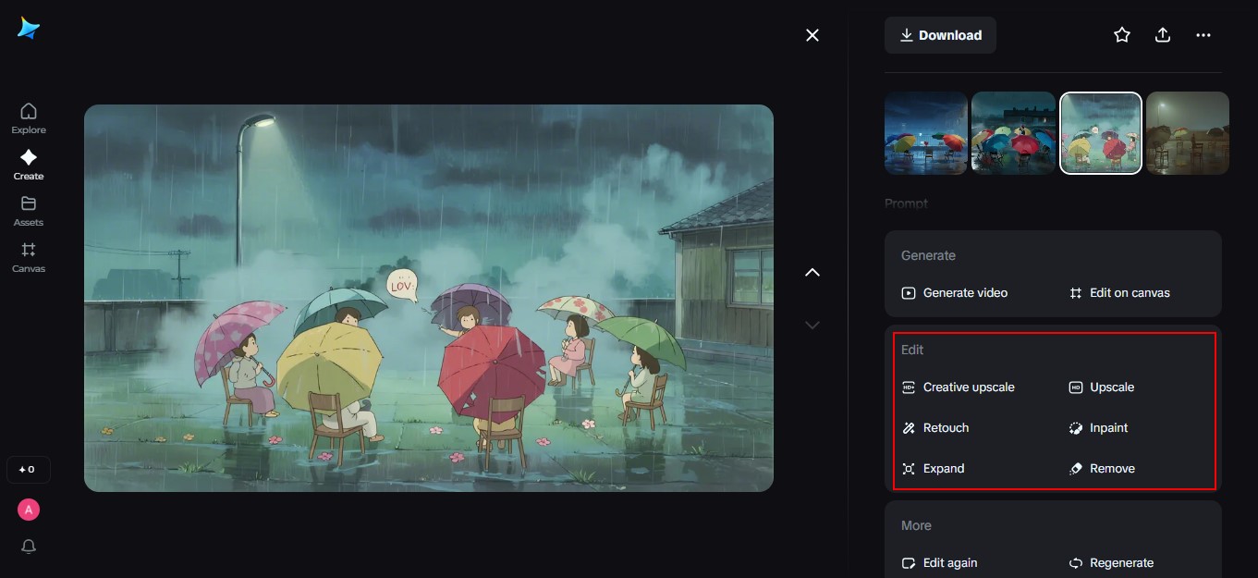Go to next image with down chevron
This screenshot has height=578, width=1258.
point(812,325)
